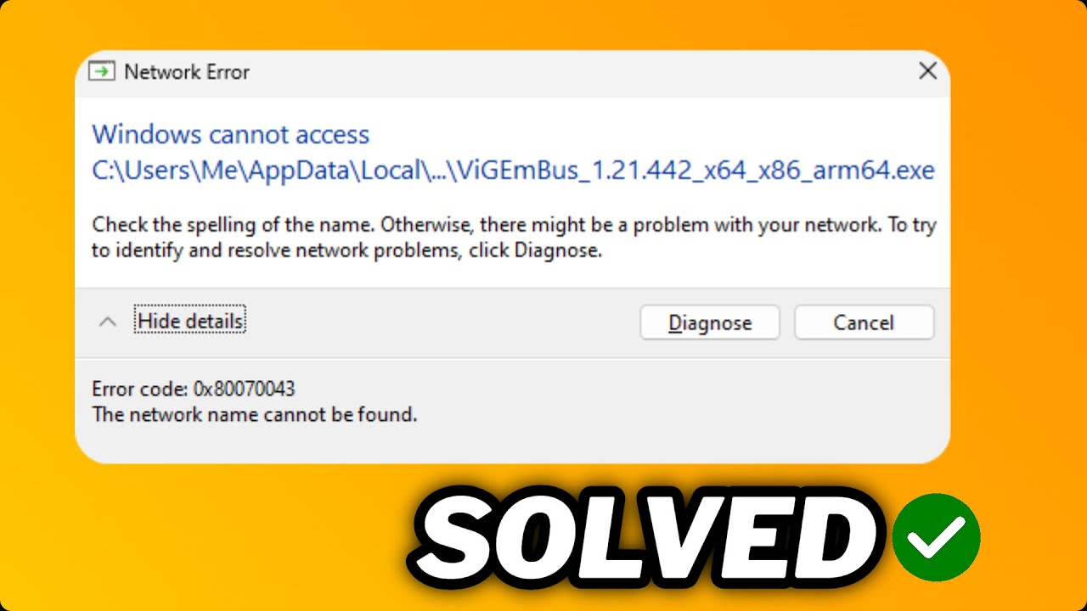Screen dimensions: 1087x611
Task: Click the green checkmark badge icon
Action: click(x=938, y=536)
